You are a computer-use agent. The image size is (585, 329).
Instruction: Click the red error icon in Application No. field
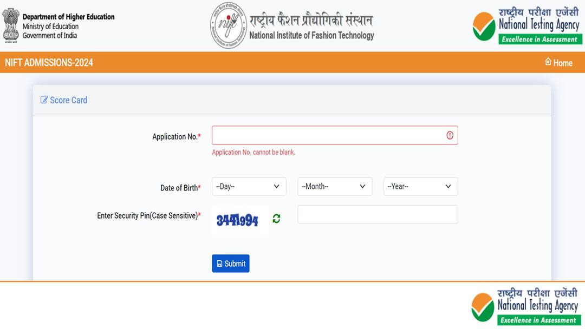tap(450, 135)
